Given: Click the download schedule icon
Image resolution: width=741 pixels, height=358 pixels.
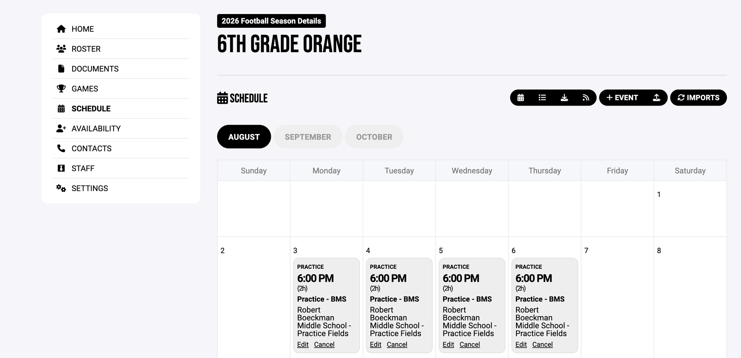Looking at the screenshot, I should tap(564, 98).
